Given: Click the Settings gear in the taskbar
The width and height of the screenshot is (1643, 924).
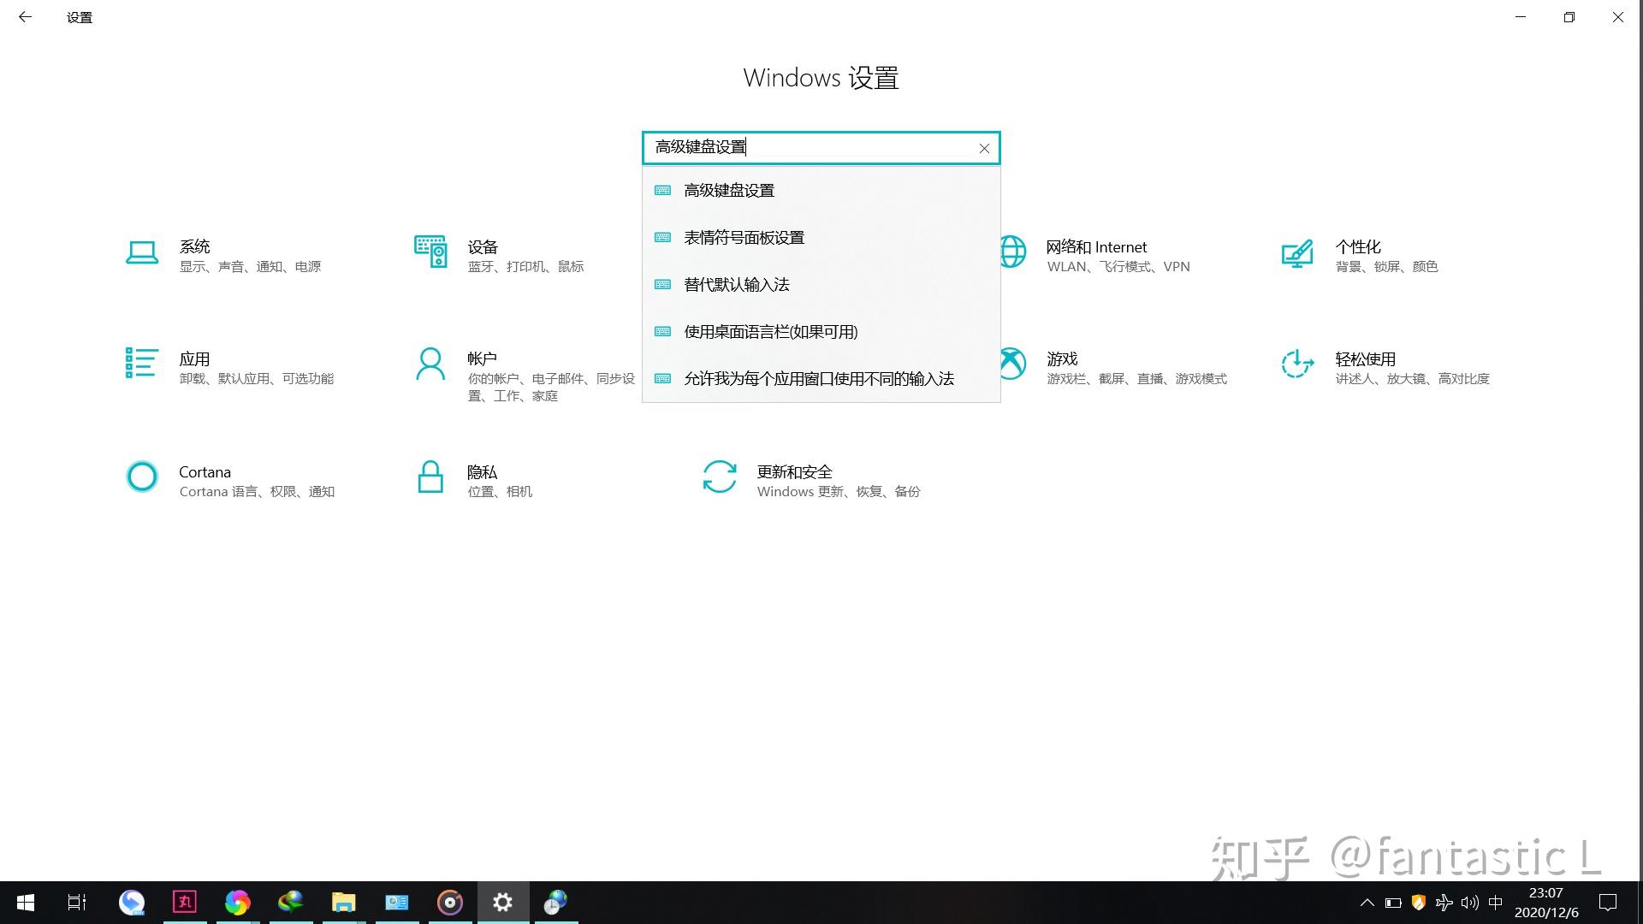Looking at the screenshot, I should click(x=502, y=903).
